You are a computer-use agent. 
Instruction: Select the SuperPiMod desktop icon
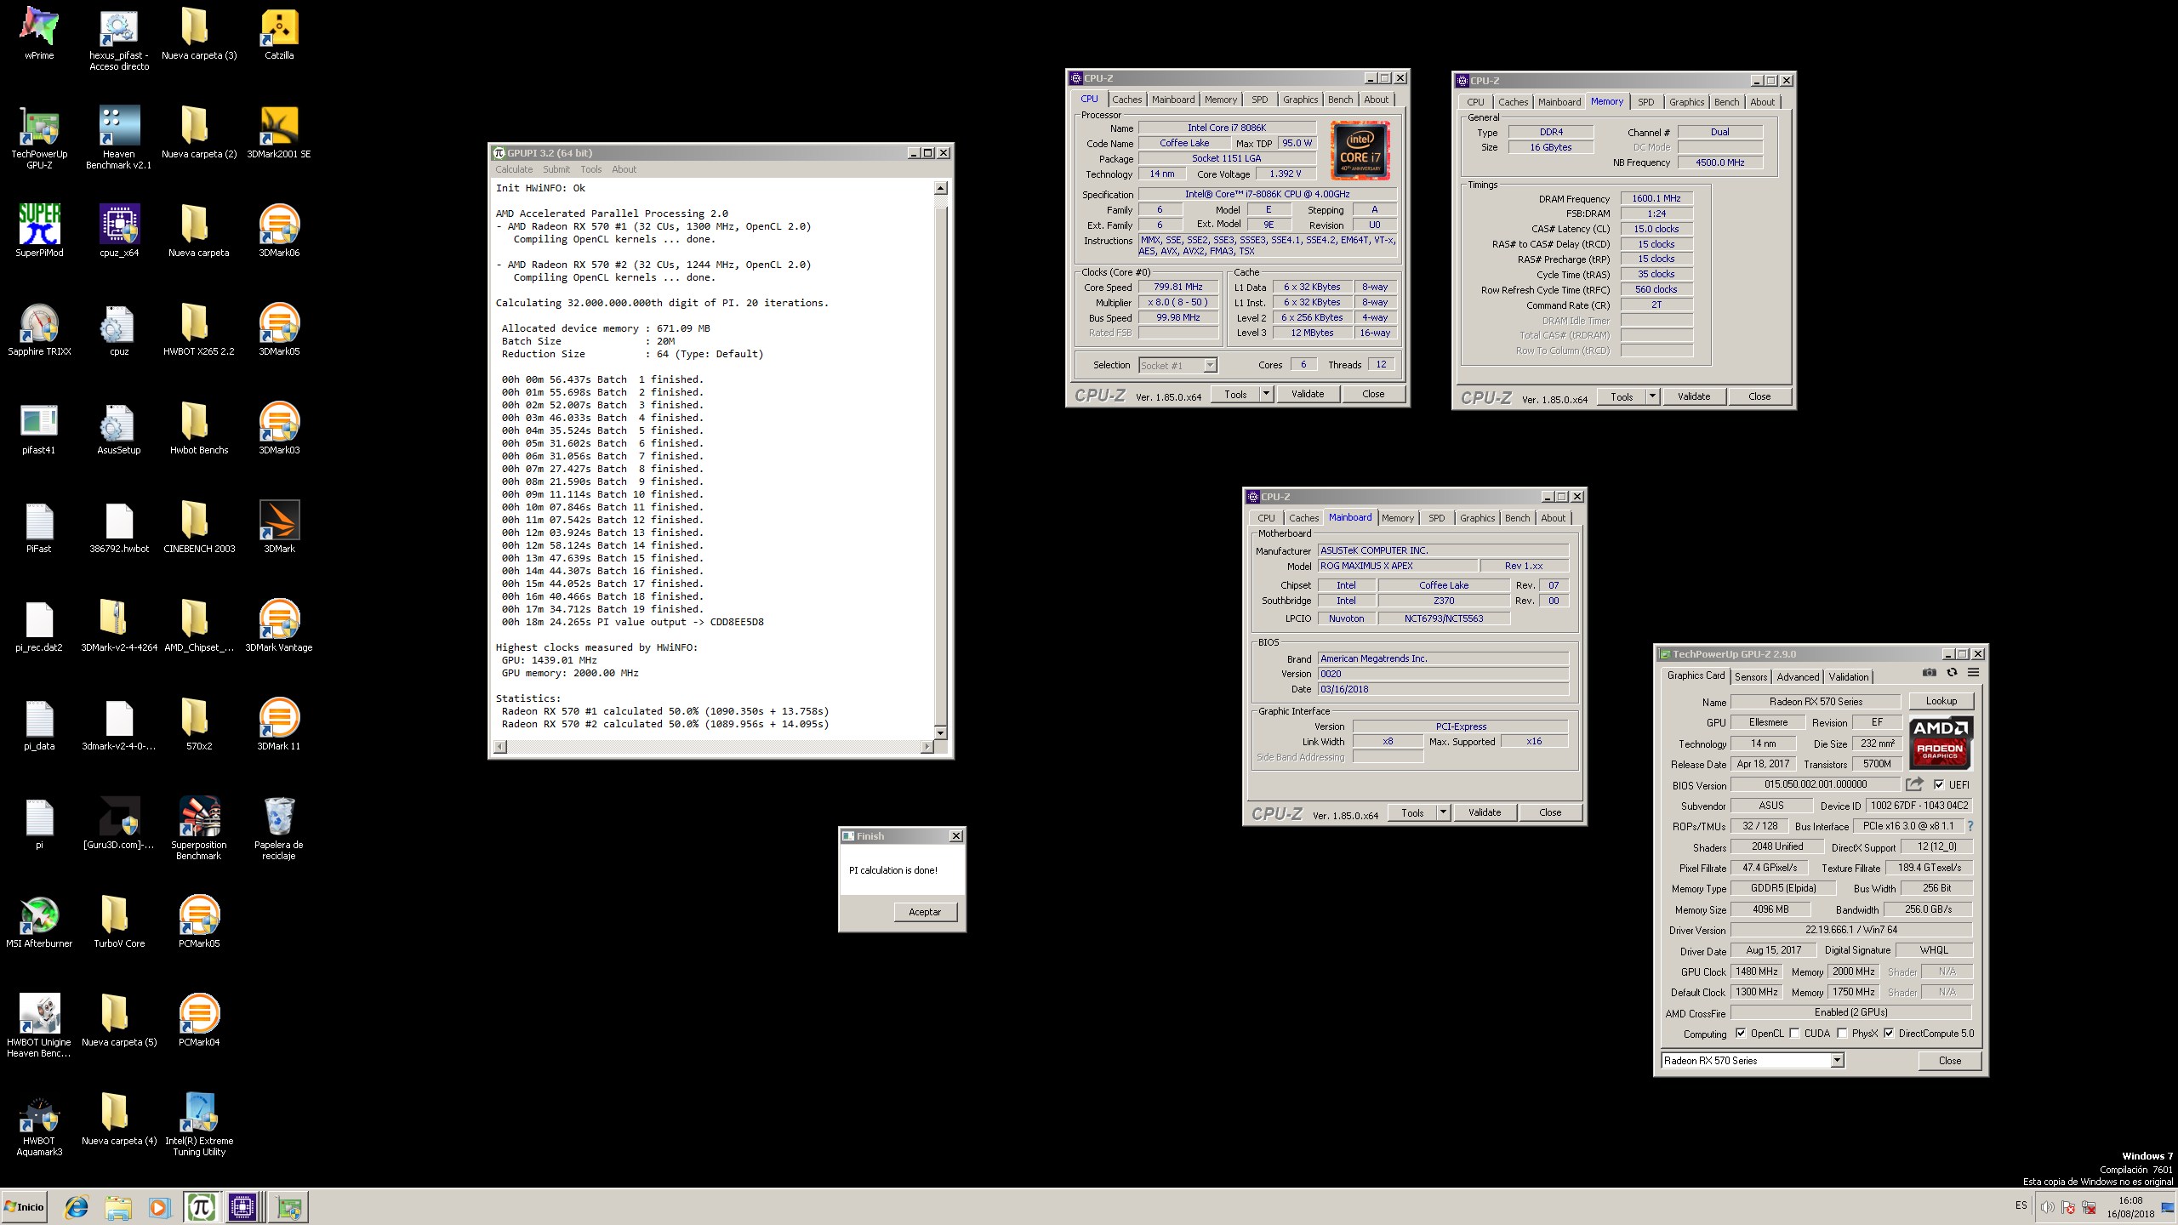(x=39, y=231)
